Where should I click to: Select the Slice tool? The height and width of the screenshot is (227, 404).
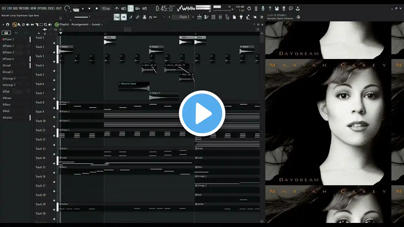pos(37,25)
